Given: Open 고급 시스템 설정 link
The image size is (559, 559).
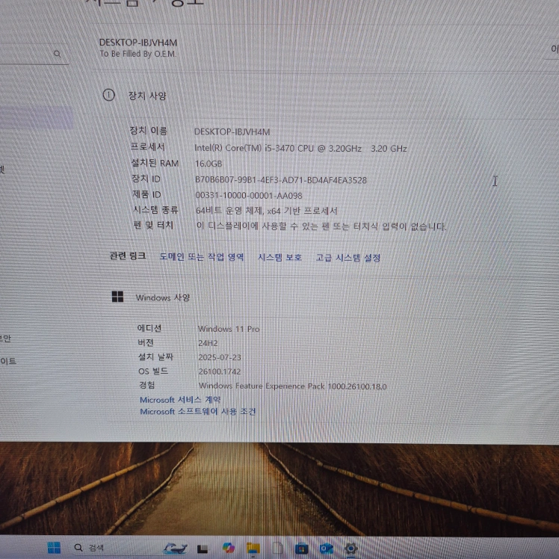Looking at the screenshot, I should click(348, 257).
